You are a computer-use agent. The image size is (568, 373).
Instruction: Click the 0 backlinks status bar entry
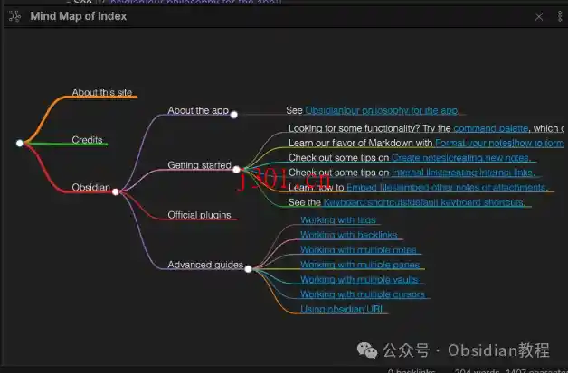coord(412,370)
